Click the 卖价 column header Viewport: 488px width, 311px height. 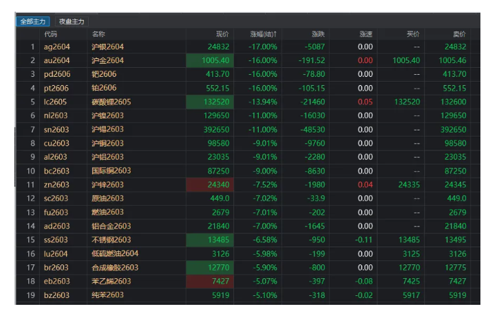click(x=458, y=34)
